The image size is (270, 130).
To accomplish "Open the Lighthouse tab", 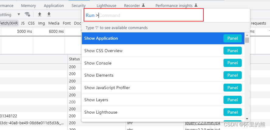I will click(106, 6).
